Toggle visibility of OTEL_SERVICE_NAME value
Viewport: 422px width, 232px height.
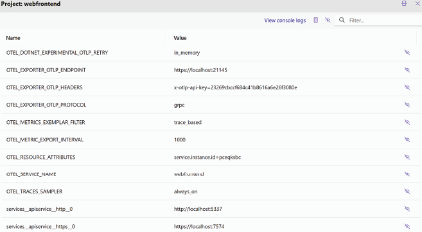(407, 174)
